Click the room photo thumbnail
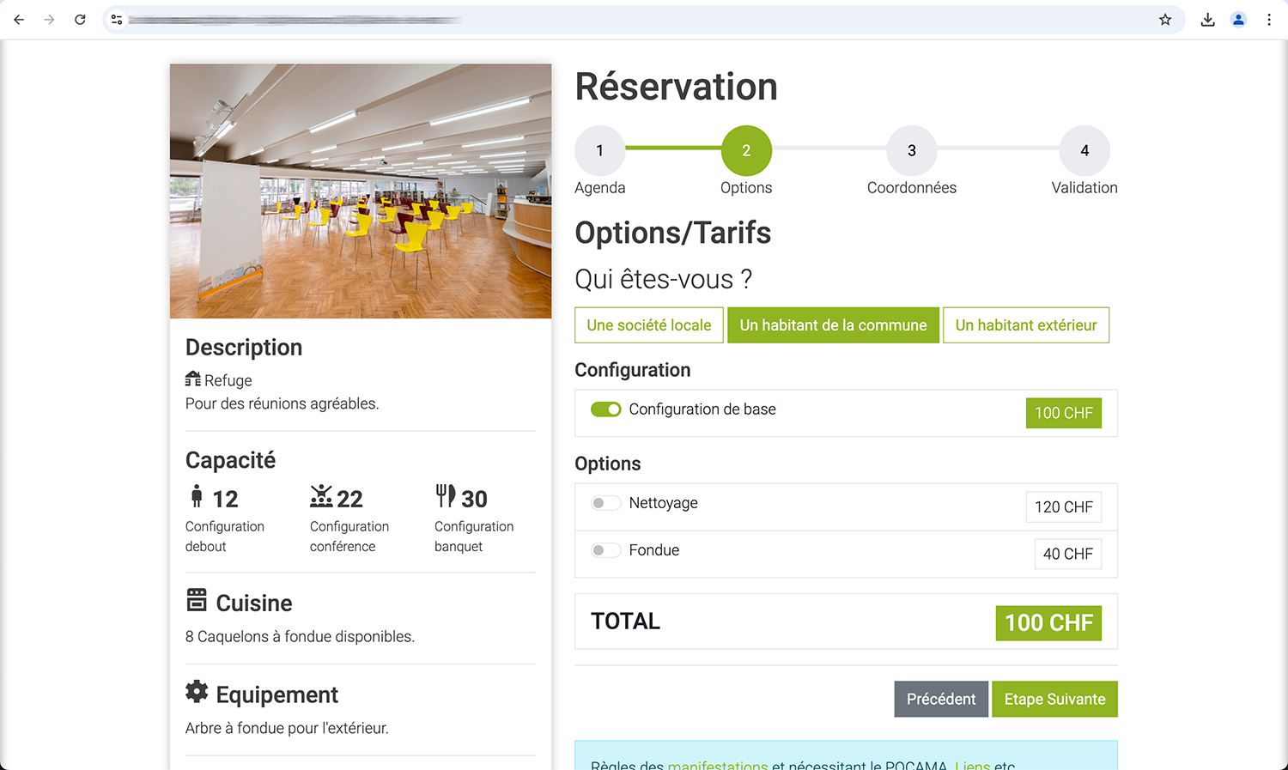The image size is (1288, 770). coord(361,191)
